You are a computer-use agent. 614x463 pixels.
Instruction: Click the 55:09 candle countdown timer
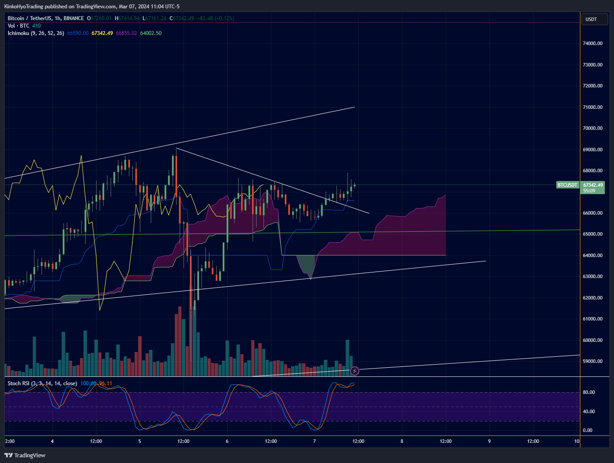pyautogui.click(x=589, y=191)
